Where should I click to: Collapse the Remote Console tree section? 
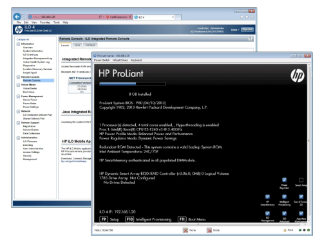coord(18,77)
